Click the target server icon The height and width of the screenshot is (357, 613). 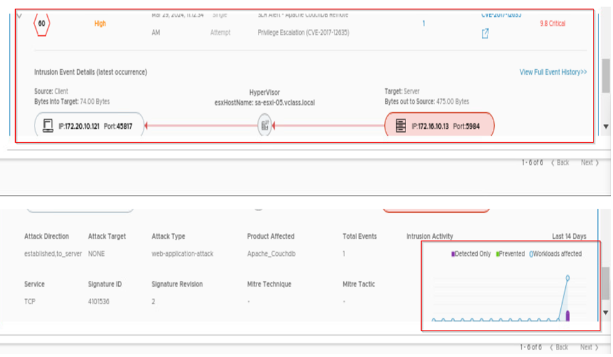pos(400,126)
